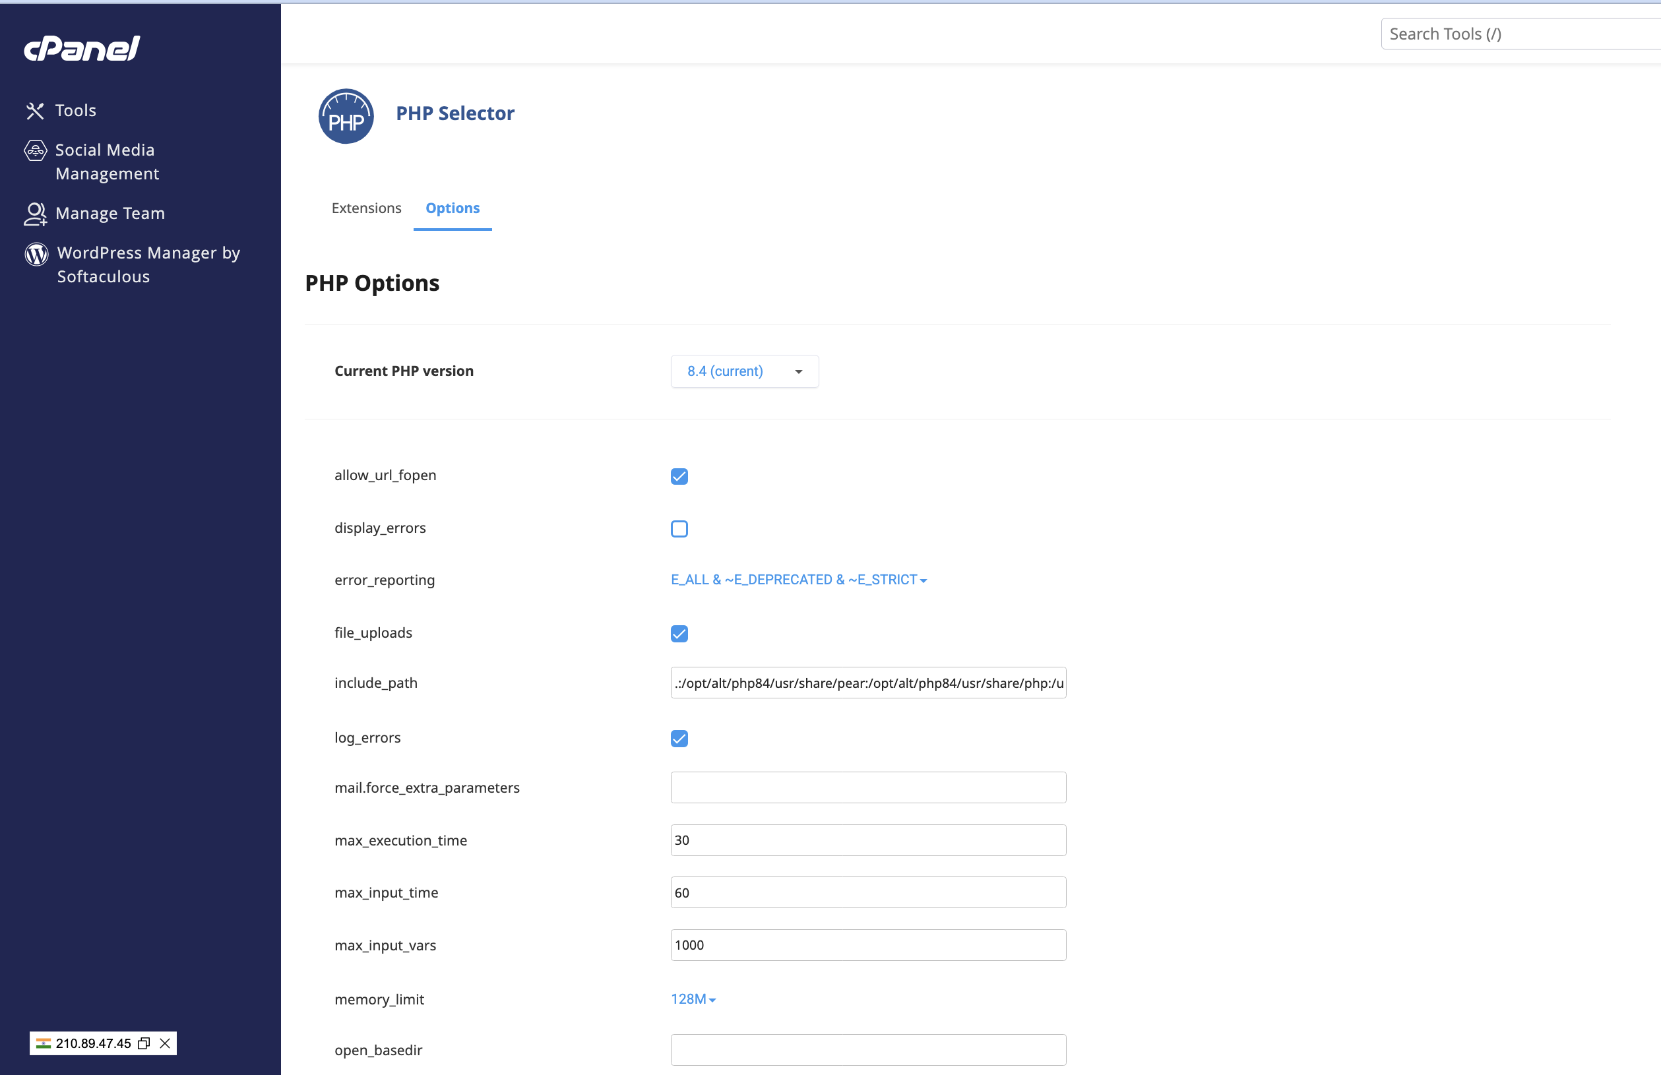Click the PHP Selector round icon
The height and width of the screenshot is (1075, 1661).
[x=346, y=117]
